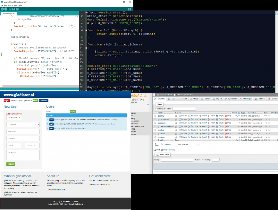Collapse the code fold marker at line 6
The image size is (278, 210).
[86, 30]
